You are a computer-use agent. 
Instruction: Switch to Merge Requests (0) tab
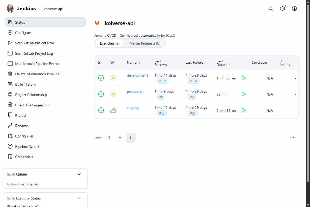pyautogui.click(x=145, y=43)
